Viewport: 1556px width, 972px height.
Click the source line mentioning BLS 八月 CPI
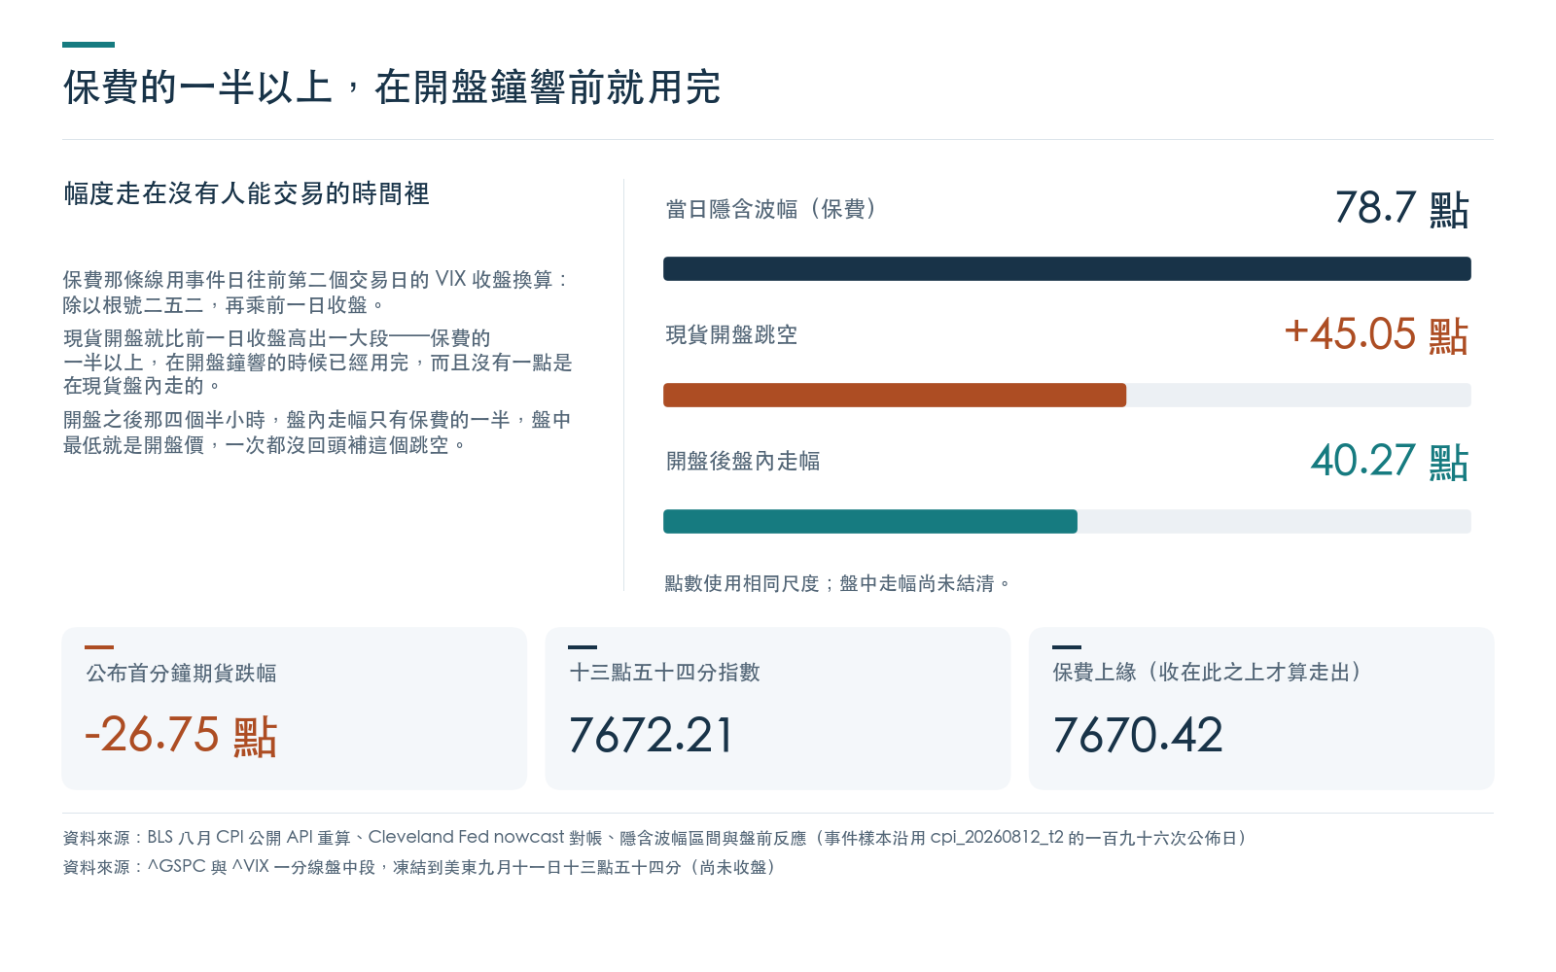point(656,838)
